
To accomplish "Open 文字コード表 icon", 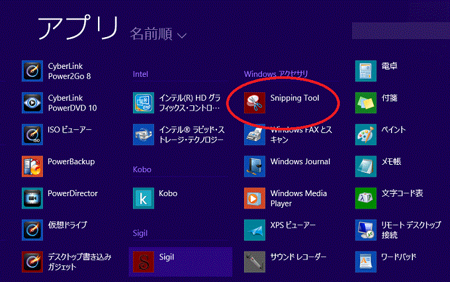I will pos(365,199).
